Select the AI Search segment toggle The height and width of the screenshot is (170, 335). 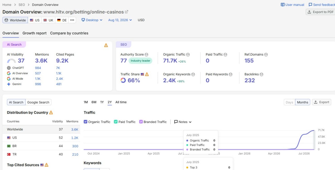[x=16, y=102]
